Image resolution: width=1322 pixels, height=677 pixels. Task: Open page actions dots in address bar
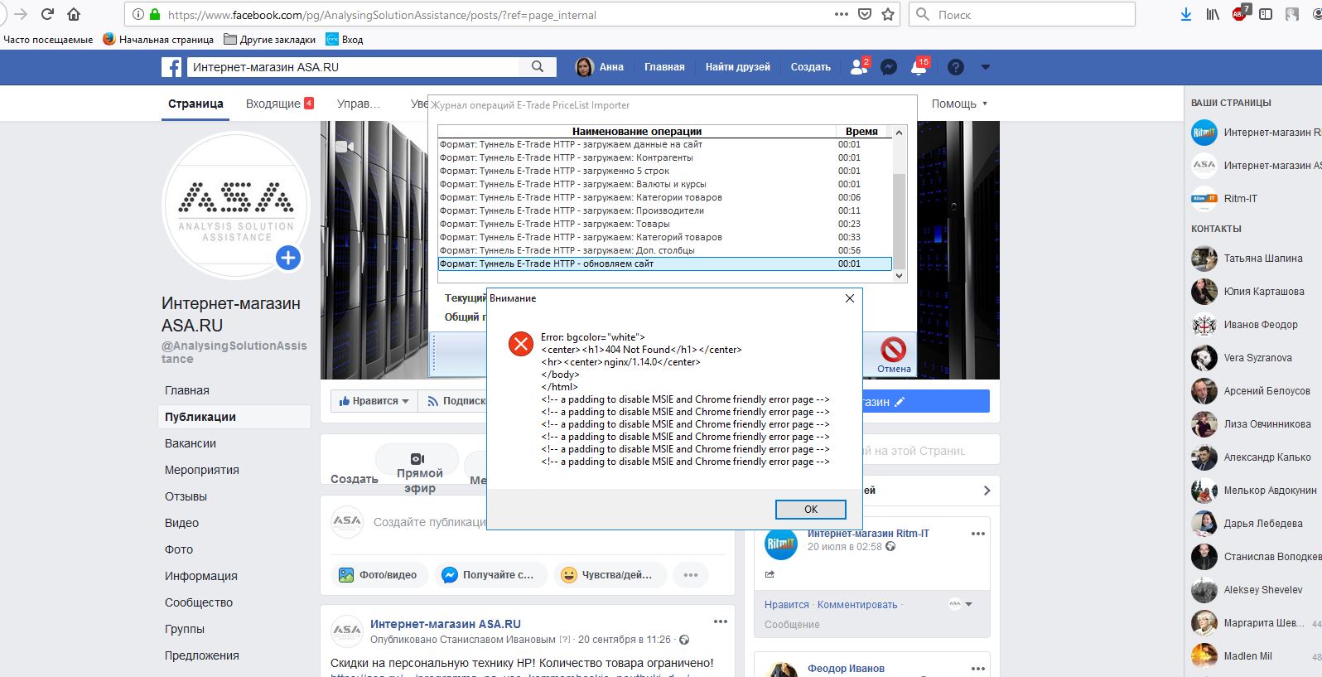[842, 14]
